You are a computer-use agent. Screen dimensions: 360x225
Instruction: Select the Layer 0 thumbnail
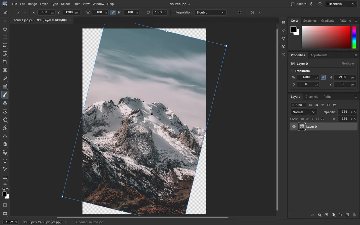(x=301, y=127)
